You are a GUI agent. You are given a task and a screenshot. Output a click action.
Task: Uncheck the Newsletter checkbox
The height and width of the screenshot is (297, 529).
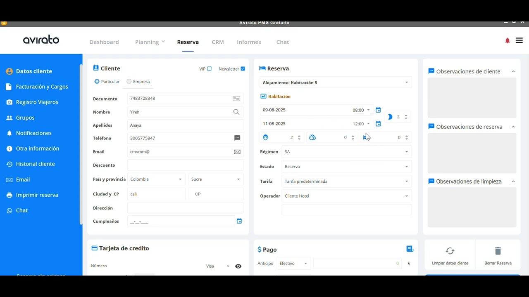pyautogui.click(x=243, y=69)
